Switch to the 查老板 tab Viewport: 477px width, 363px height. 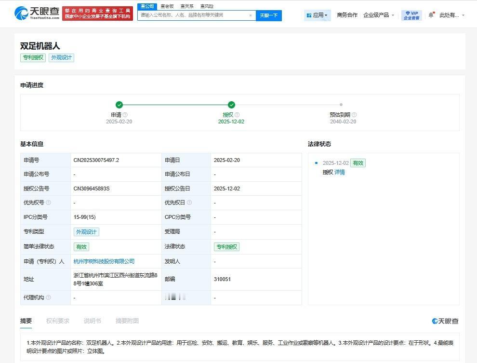(x=167, y=6)
